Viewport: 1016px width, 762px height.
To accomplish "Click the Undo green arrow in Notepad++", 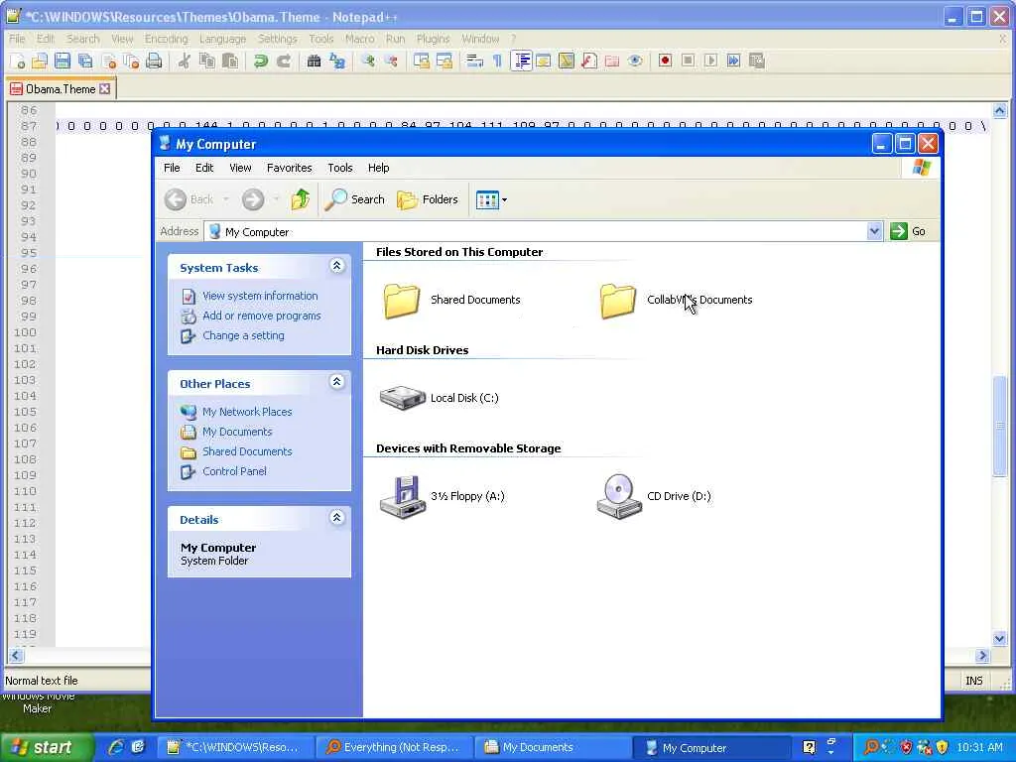I will coord(261,61).
